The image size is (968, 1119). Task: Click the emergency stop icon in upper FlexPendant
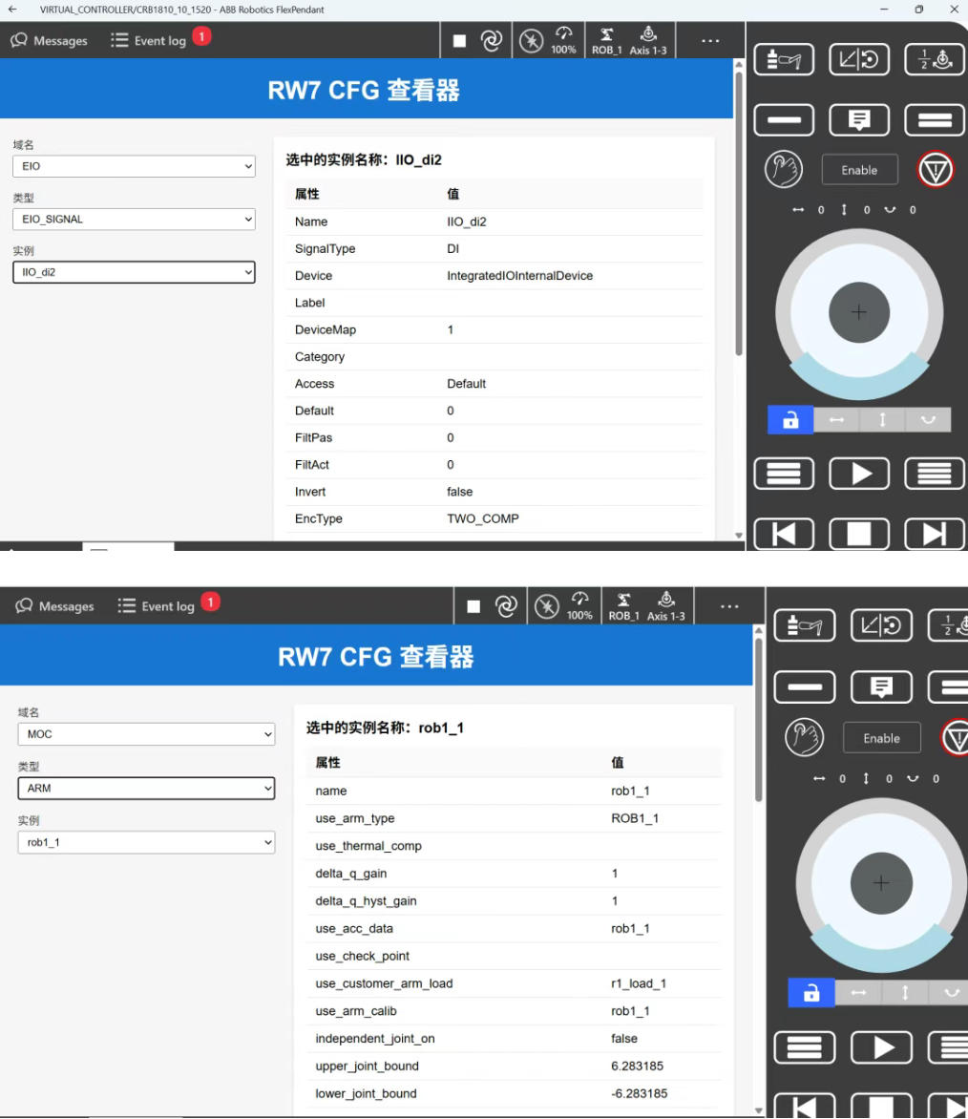click(x=935, y=170)
